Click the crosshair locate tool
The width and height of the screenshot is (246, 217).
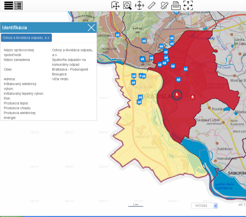click(139, 5)
